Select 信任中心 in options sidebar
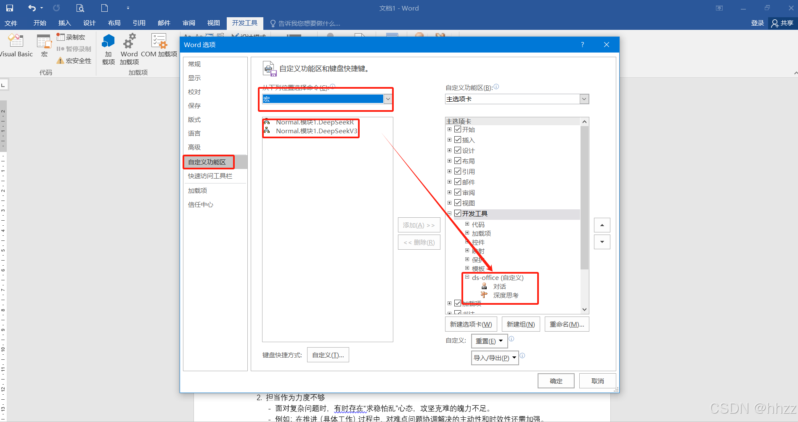Image resolution: width=798 pixels, height=422 pixels. point(201,204)
